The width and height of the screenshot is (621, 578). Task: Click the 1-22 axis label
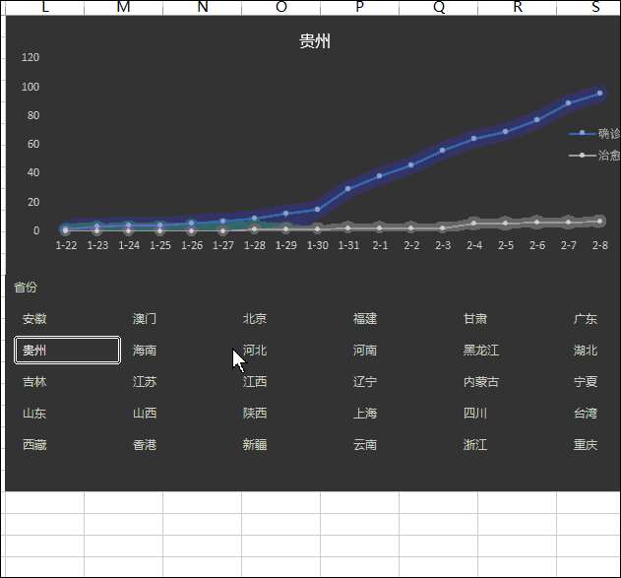click(x=66, y=245)
